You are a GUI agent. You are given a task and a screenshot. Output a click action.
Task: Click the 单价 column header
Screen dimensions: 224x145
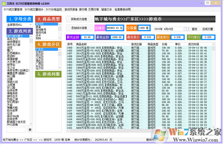tap(178, 45)
